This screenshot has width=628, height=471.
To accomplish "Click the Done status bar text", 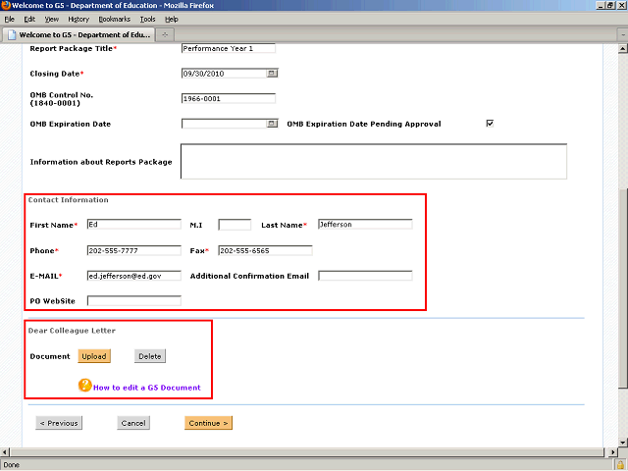I will pos(11,465).
